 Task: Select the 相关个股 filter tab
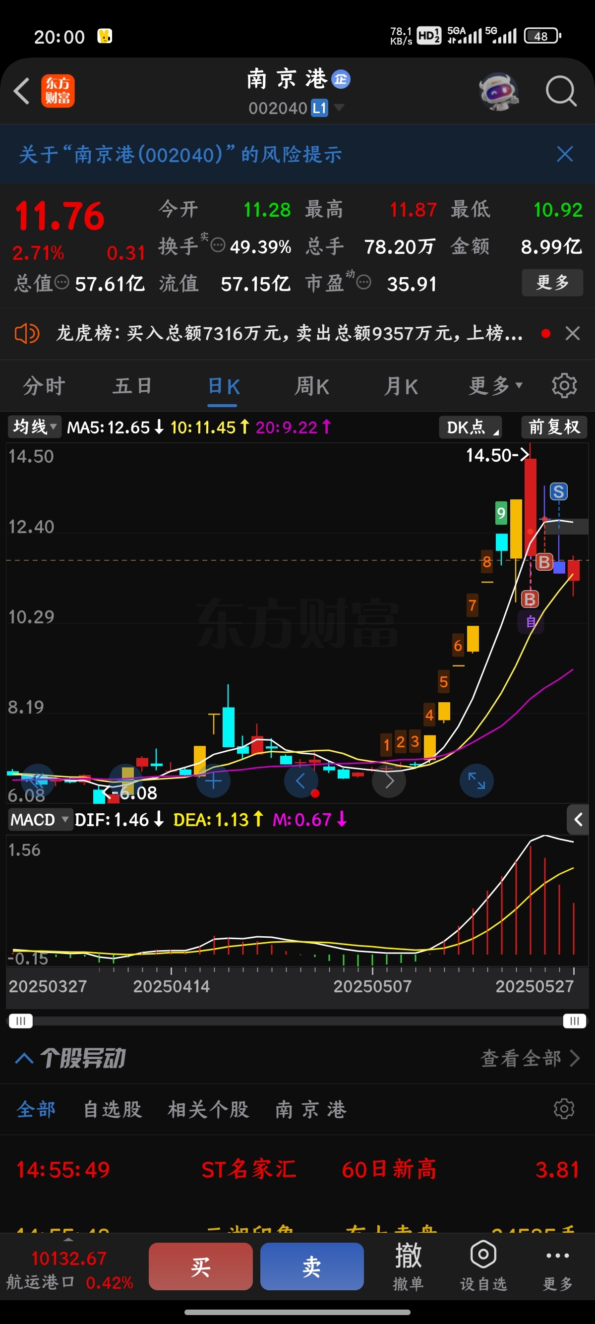(x=208, y=1109)
